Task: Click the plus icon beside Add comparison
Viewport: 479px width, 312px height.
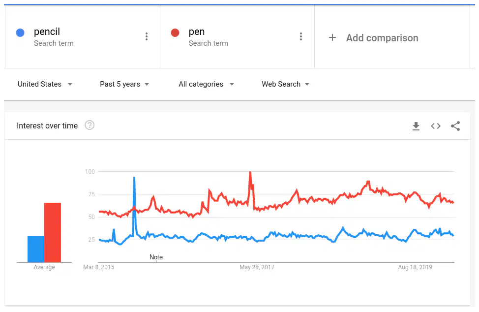Action: (x=332, y=37)
